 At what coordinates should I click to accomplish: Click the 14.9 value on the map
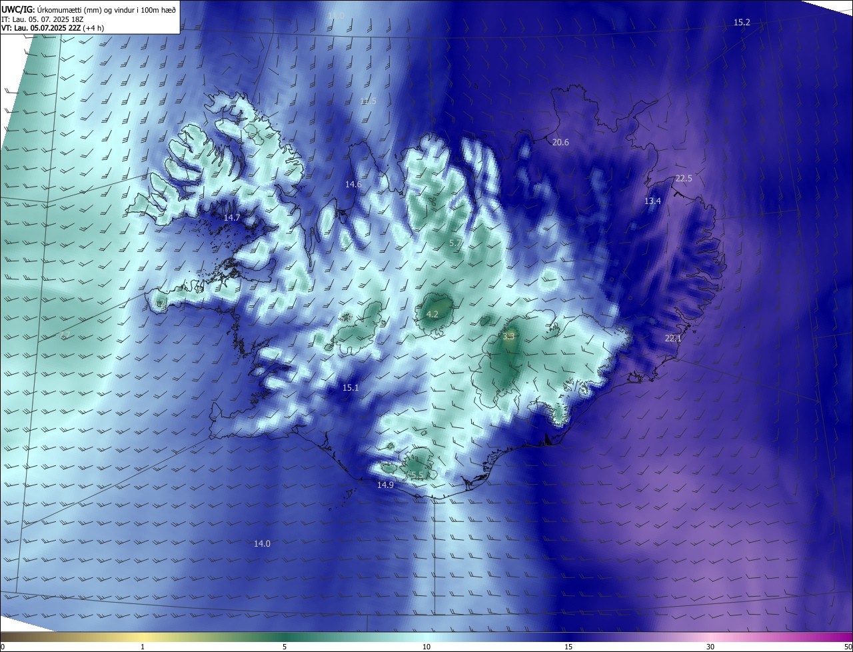pyautogui.click(x=385, y=485)
